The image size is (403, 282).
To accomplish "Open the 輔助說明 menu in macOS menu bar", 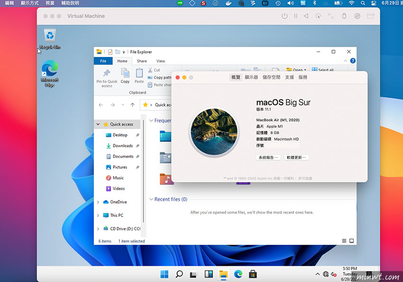I will pyautogui.click(x=71, y=3).
